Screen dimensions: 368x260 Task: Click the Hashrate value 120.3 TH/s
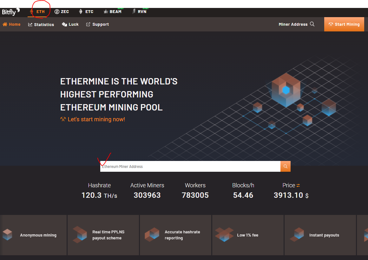(99, 196)
